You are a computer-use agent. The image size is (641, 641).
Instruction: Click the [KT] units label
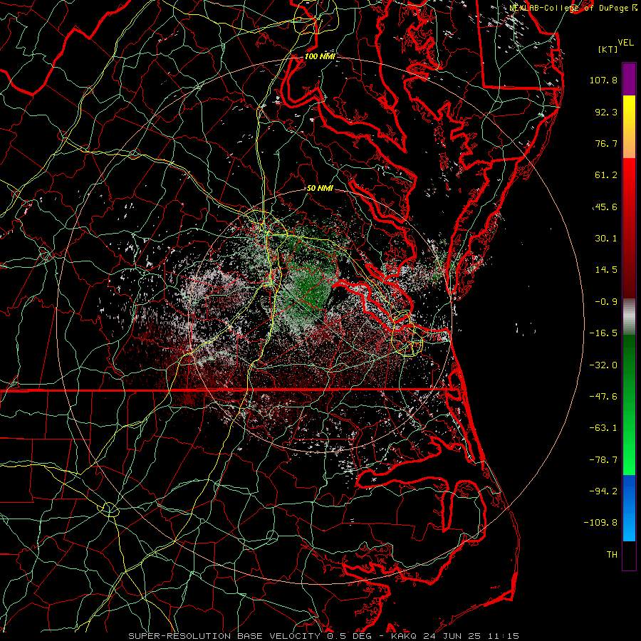tap(608, 49)
